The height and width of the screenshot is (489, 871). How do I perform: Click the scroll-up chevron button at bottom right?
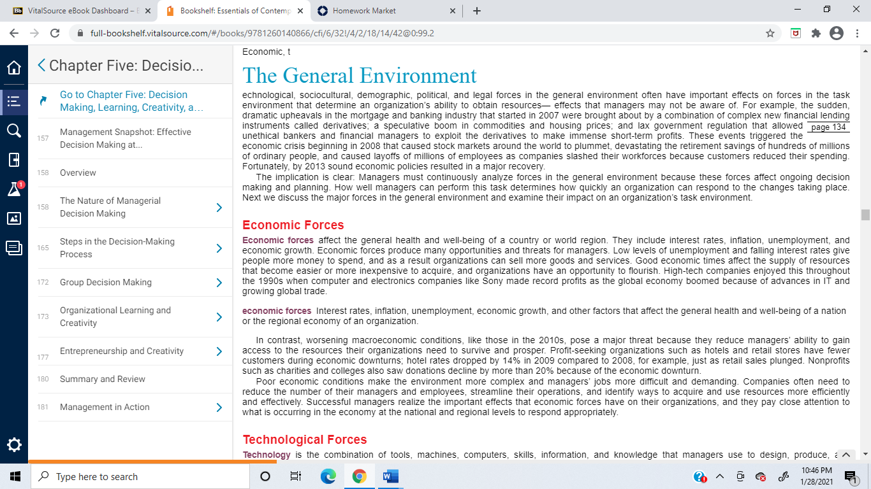click(x=845, y=455)
